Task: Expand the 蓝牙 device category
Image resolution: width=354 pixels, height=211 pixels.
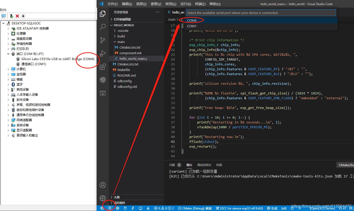Action: [x=8, y=85]
